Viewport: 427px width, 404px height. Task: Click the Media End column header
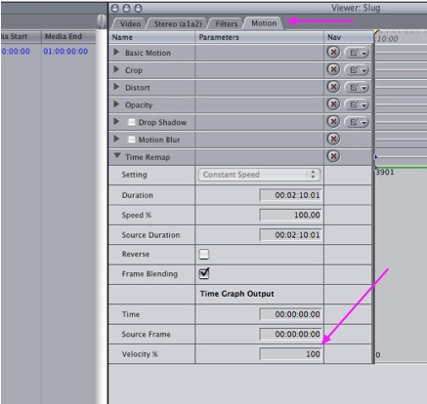[x=64, y=36]
